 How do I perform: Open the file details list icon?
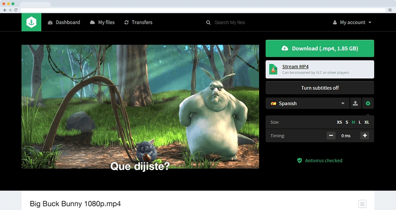(362, 204)
